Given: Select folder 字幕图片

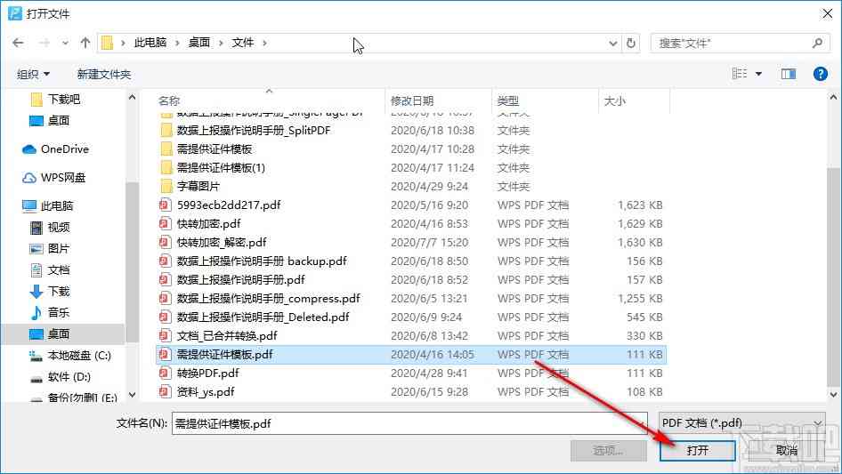Looking at the screenshot, I should [x=198, y=186].
